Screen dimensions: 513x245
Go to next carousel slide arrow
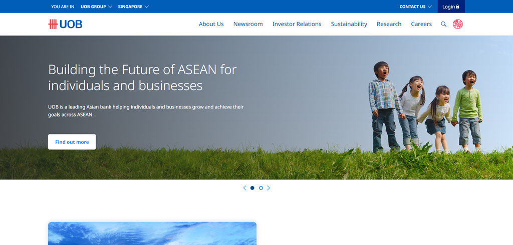269,188
